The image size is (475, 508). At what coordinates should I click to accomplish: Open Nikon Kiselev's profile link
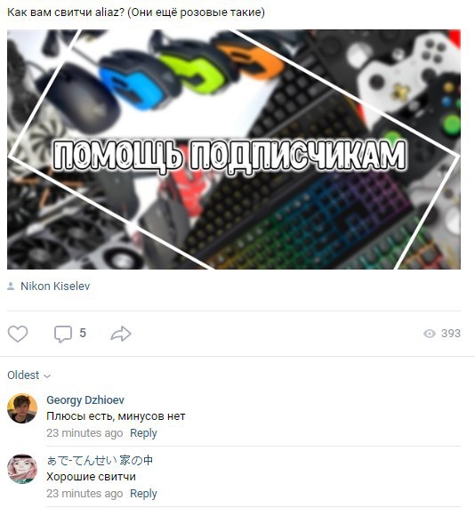(55, 286)
